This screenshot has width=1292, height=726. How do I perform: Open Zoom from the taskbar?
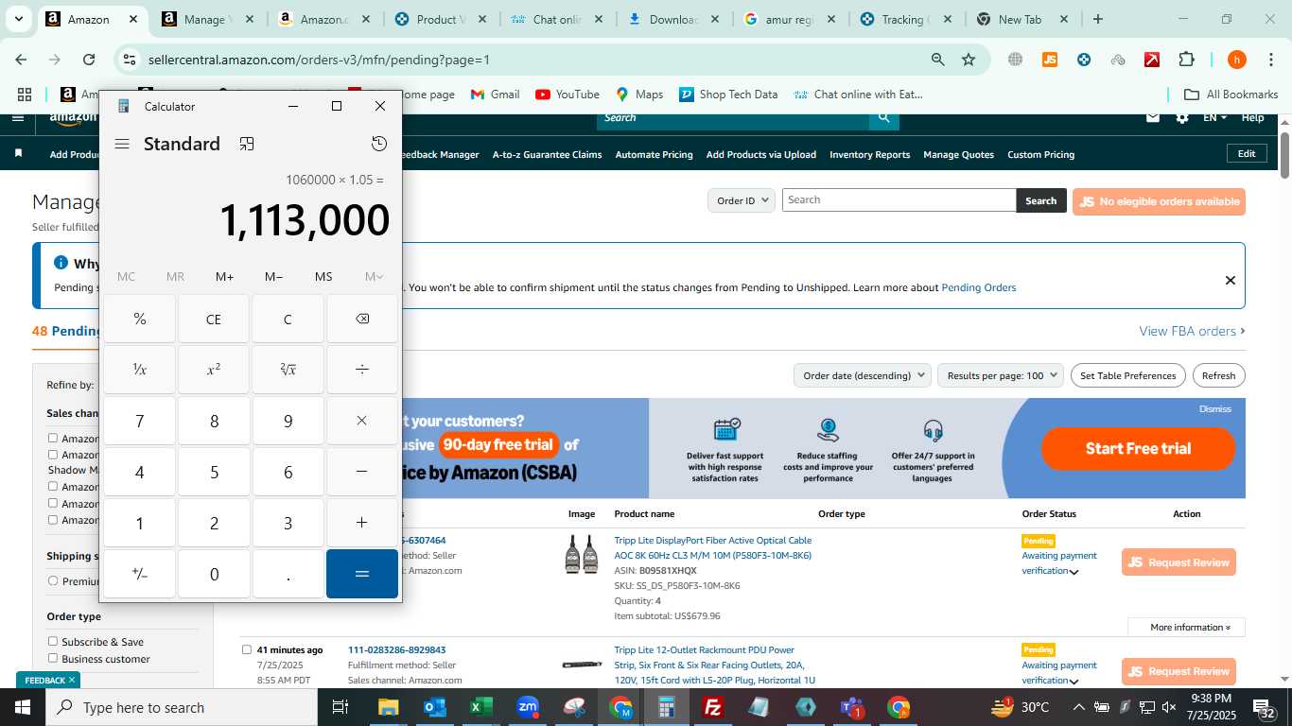click(528, 707)
